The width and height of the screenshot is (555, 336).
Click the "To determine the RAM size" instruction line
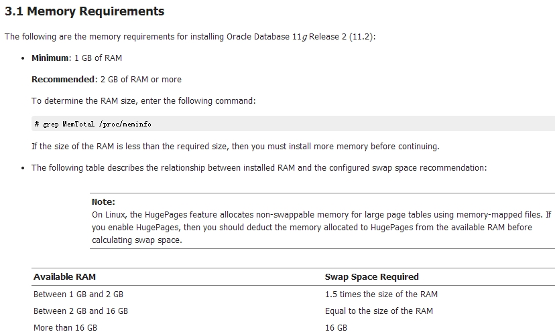point(143,101)
